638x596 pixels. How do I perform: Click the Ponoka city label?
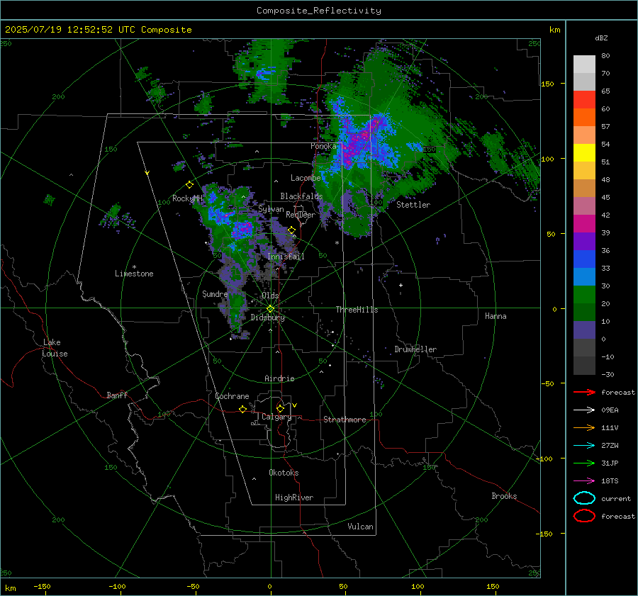tap(323, 146)
